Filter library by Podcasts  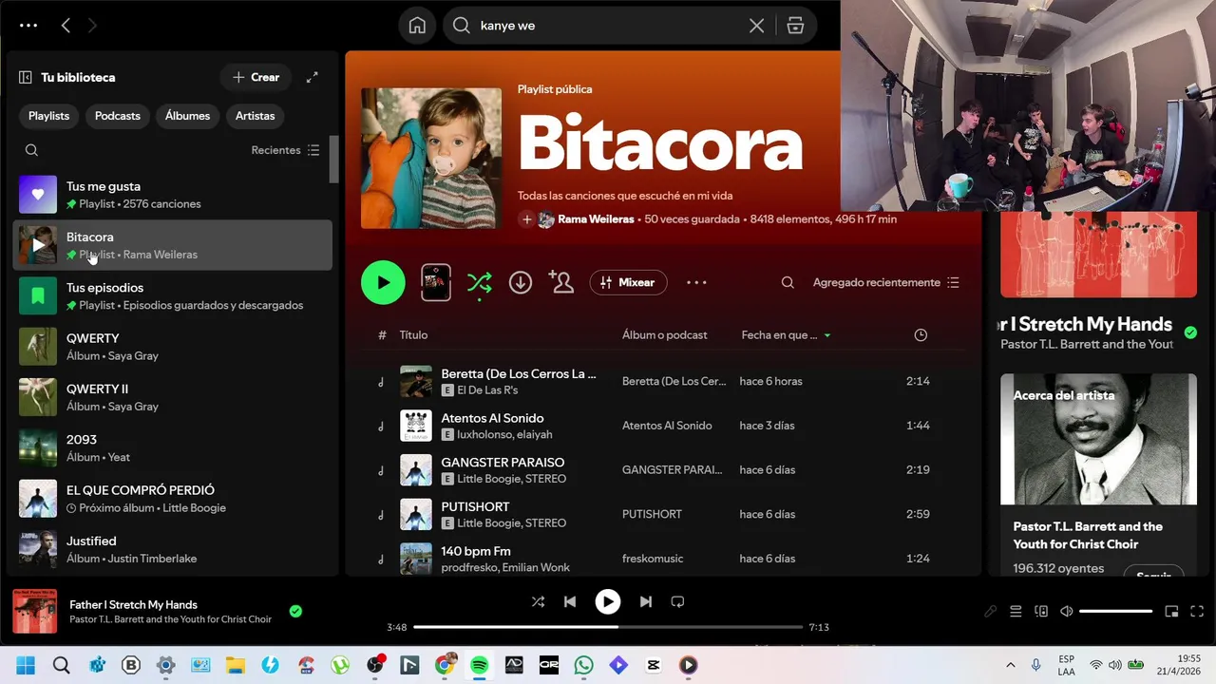pos(118,116)
